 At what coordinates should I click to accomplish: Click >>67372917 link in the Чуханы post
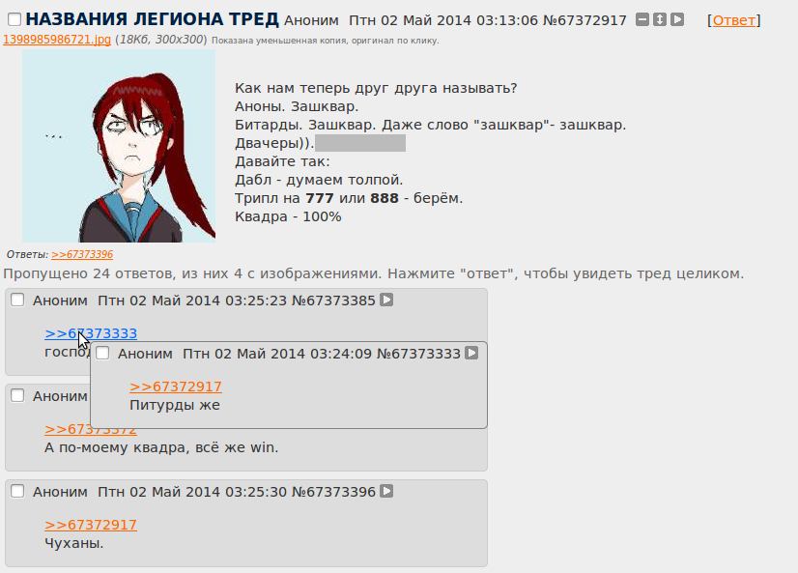pos(91,525)
